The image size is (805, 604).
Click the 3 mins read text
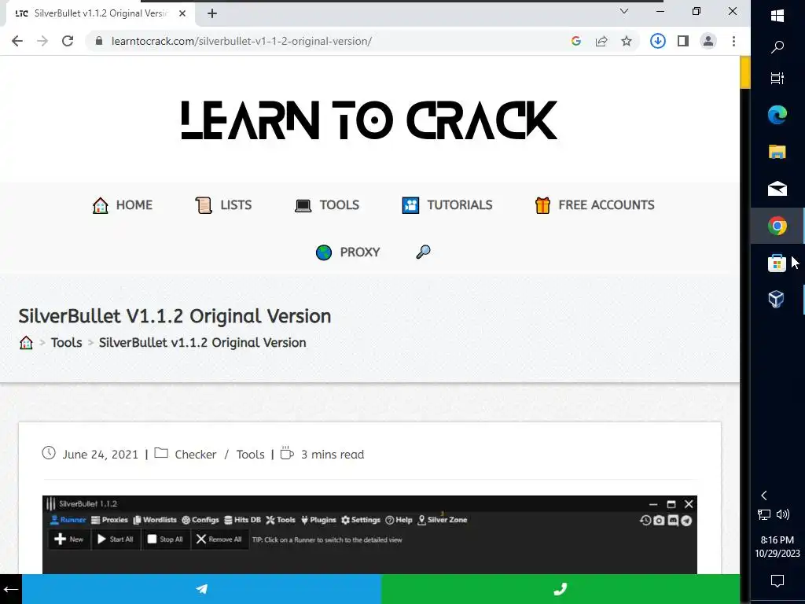333,455
